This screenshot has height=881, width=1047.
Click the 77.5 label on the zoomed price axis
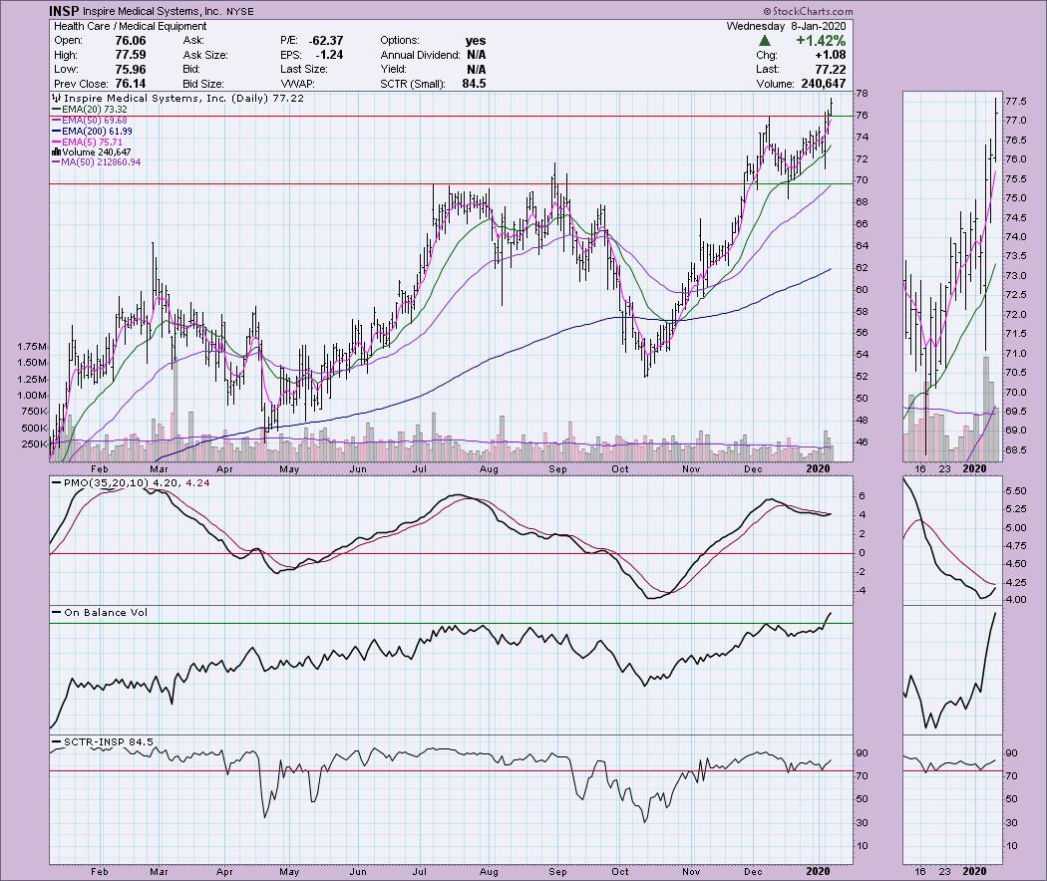click(1016, 102)
